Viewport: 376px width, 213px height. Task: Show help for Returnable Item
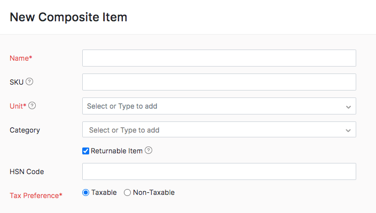pyautogui.click(x=148, y=150)
